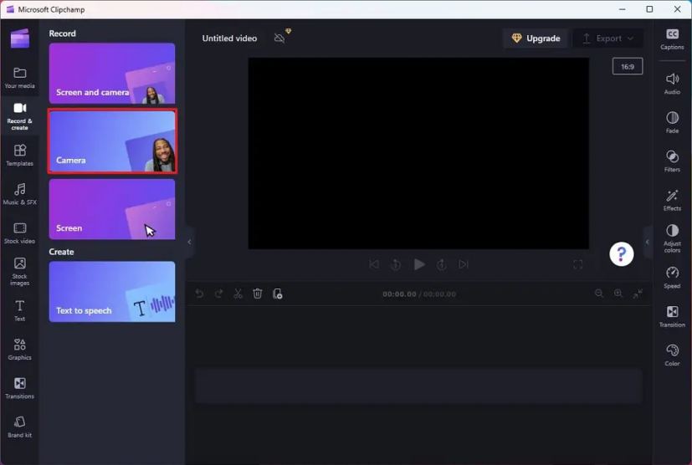Open the Fade properties panel
Viewport: 692px width, 465px height.
click(672, 122)
